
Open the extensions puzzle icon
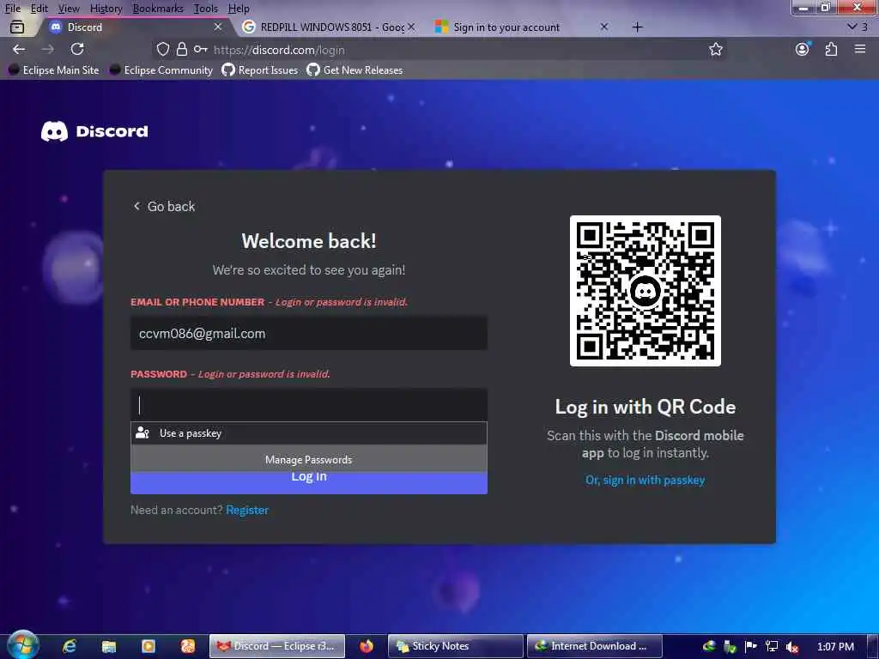point(831,49)
